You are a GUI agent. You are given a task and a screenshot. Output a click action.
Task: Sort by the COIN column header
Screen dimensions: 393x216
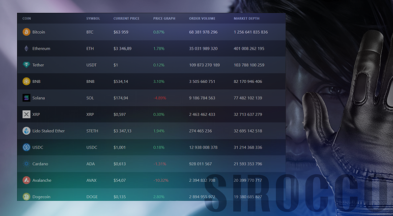27,19
